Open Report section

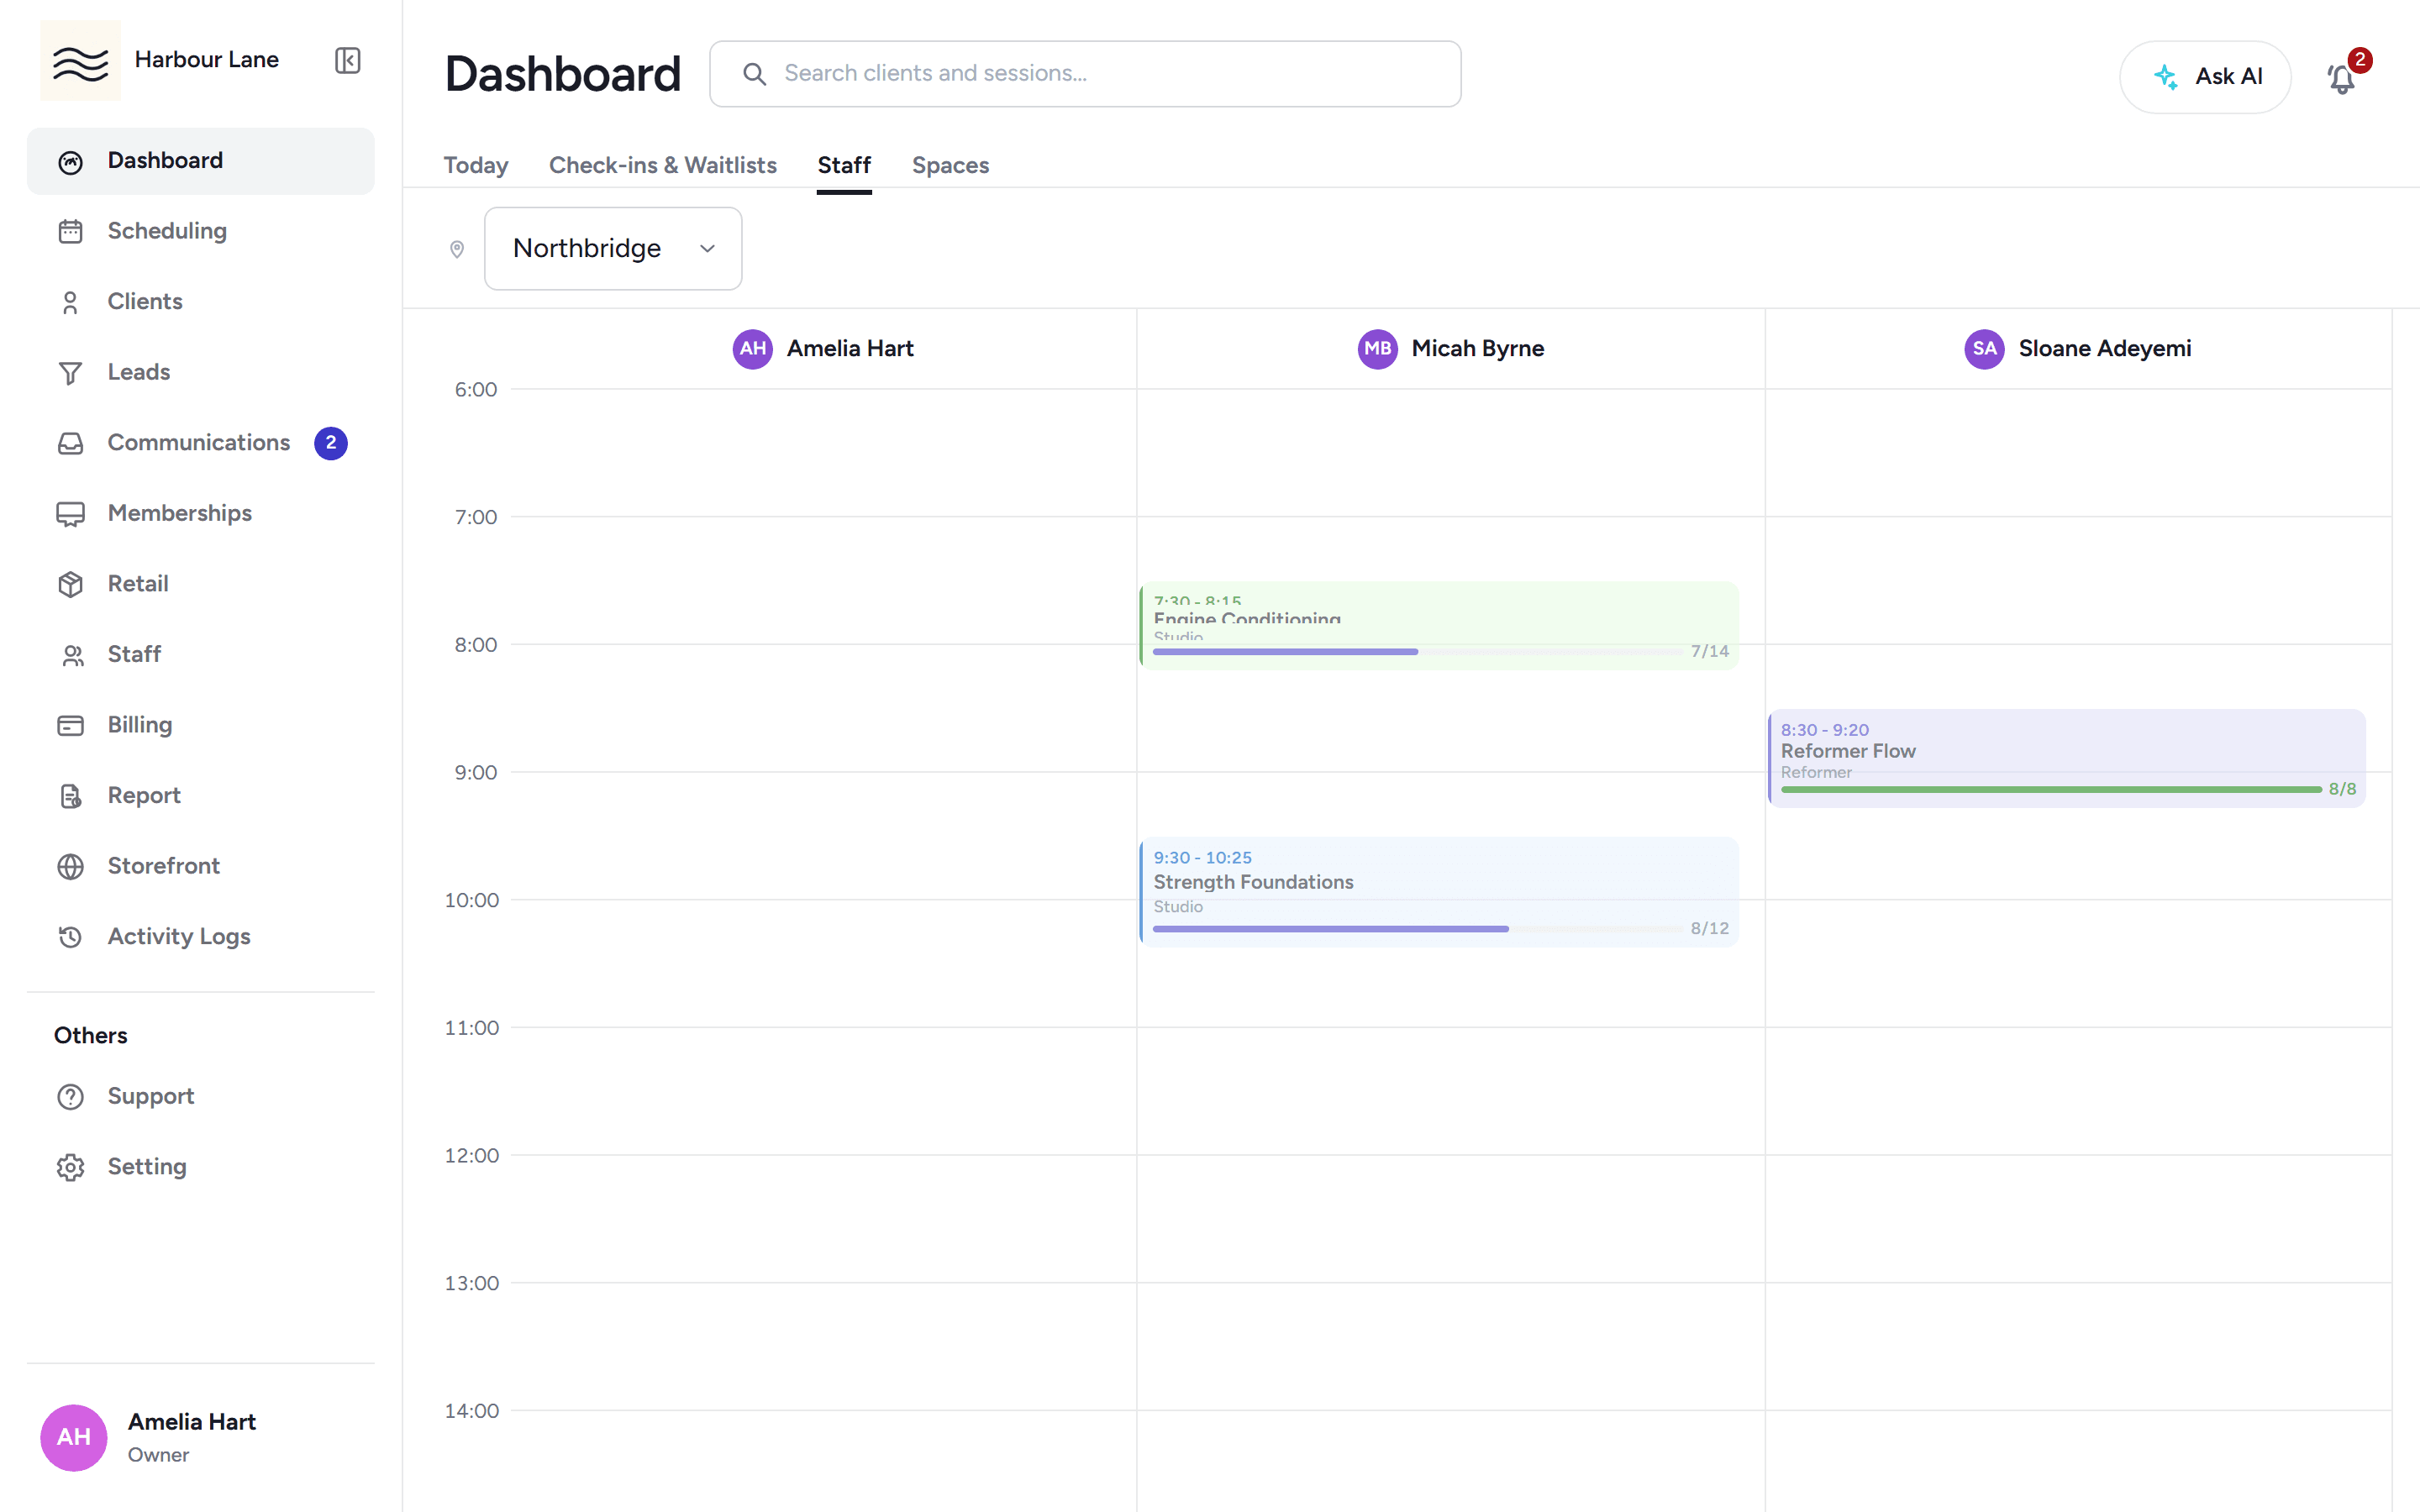[x=200, y=796]
